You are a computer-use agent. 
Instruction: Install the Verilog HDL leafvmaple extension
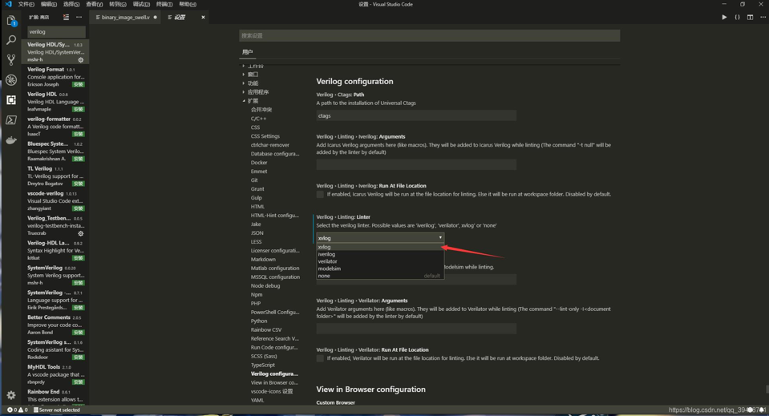point(79,109)
